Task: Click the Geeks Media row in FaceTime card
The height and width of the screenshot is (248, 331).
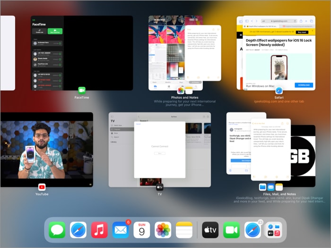Action: pos(47,59)
